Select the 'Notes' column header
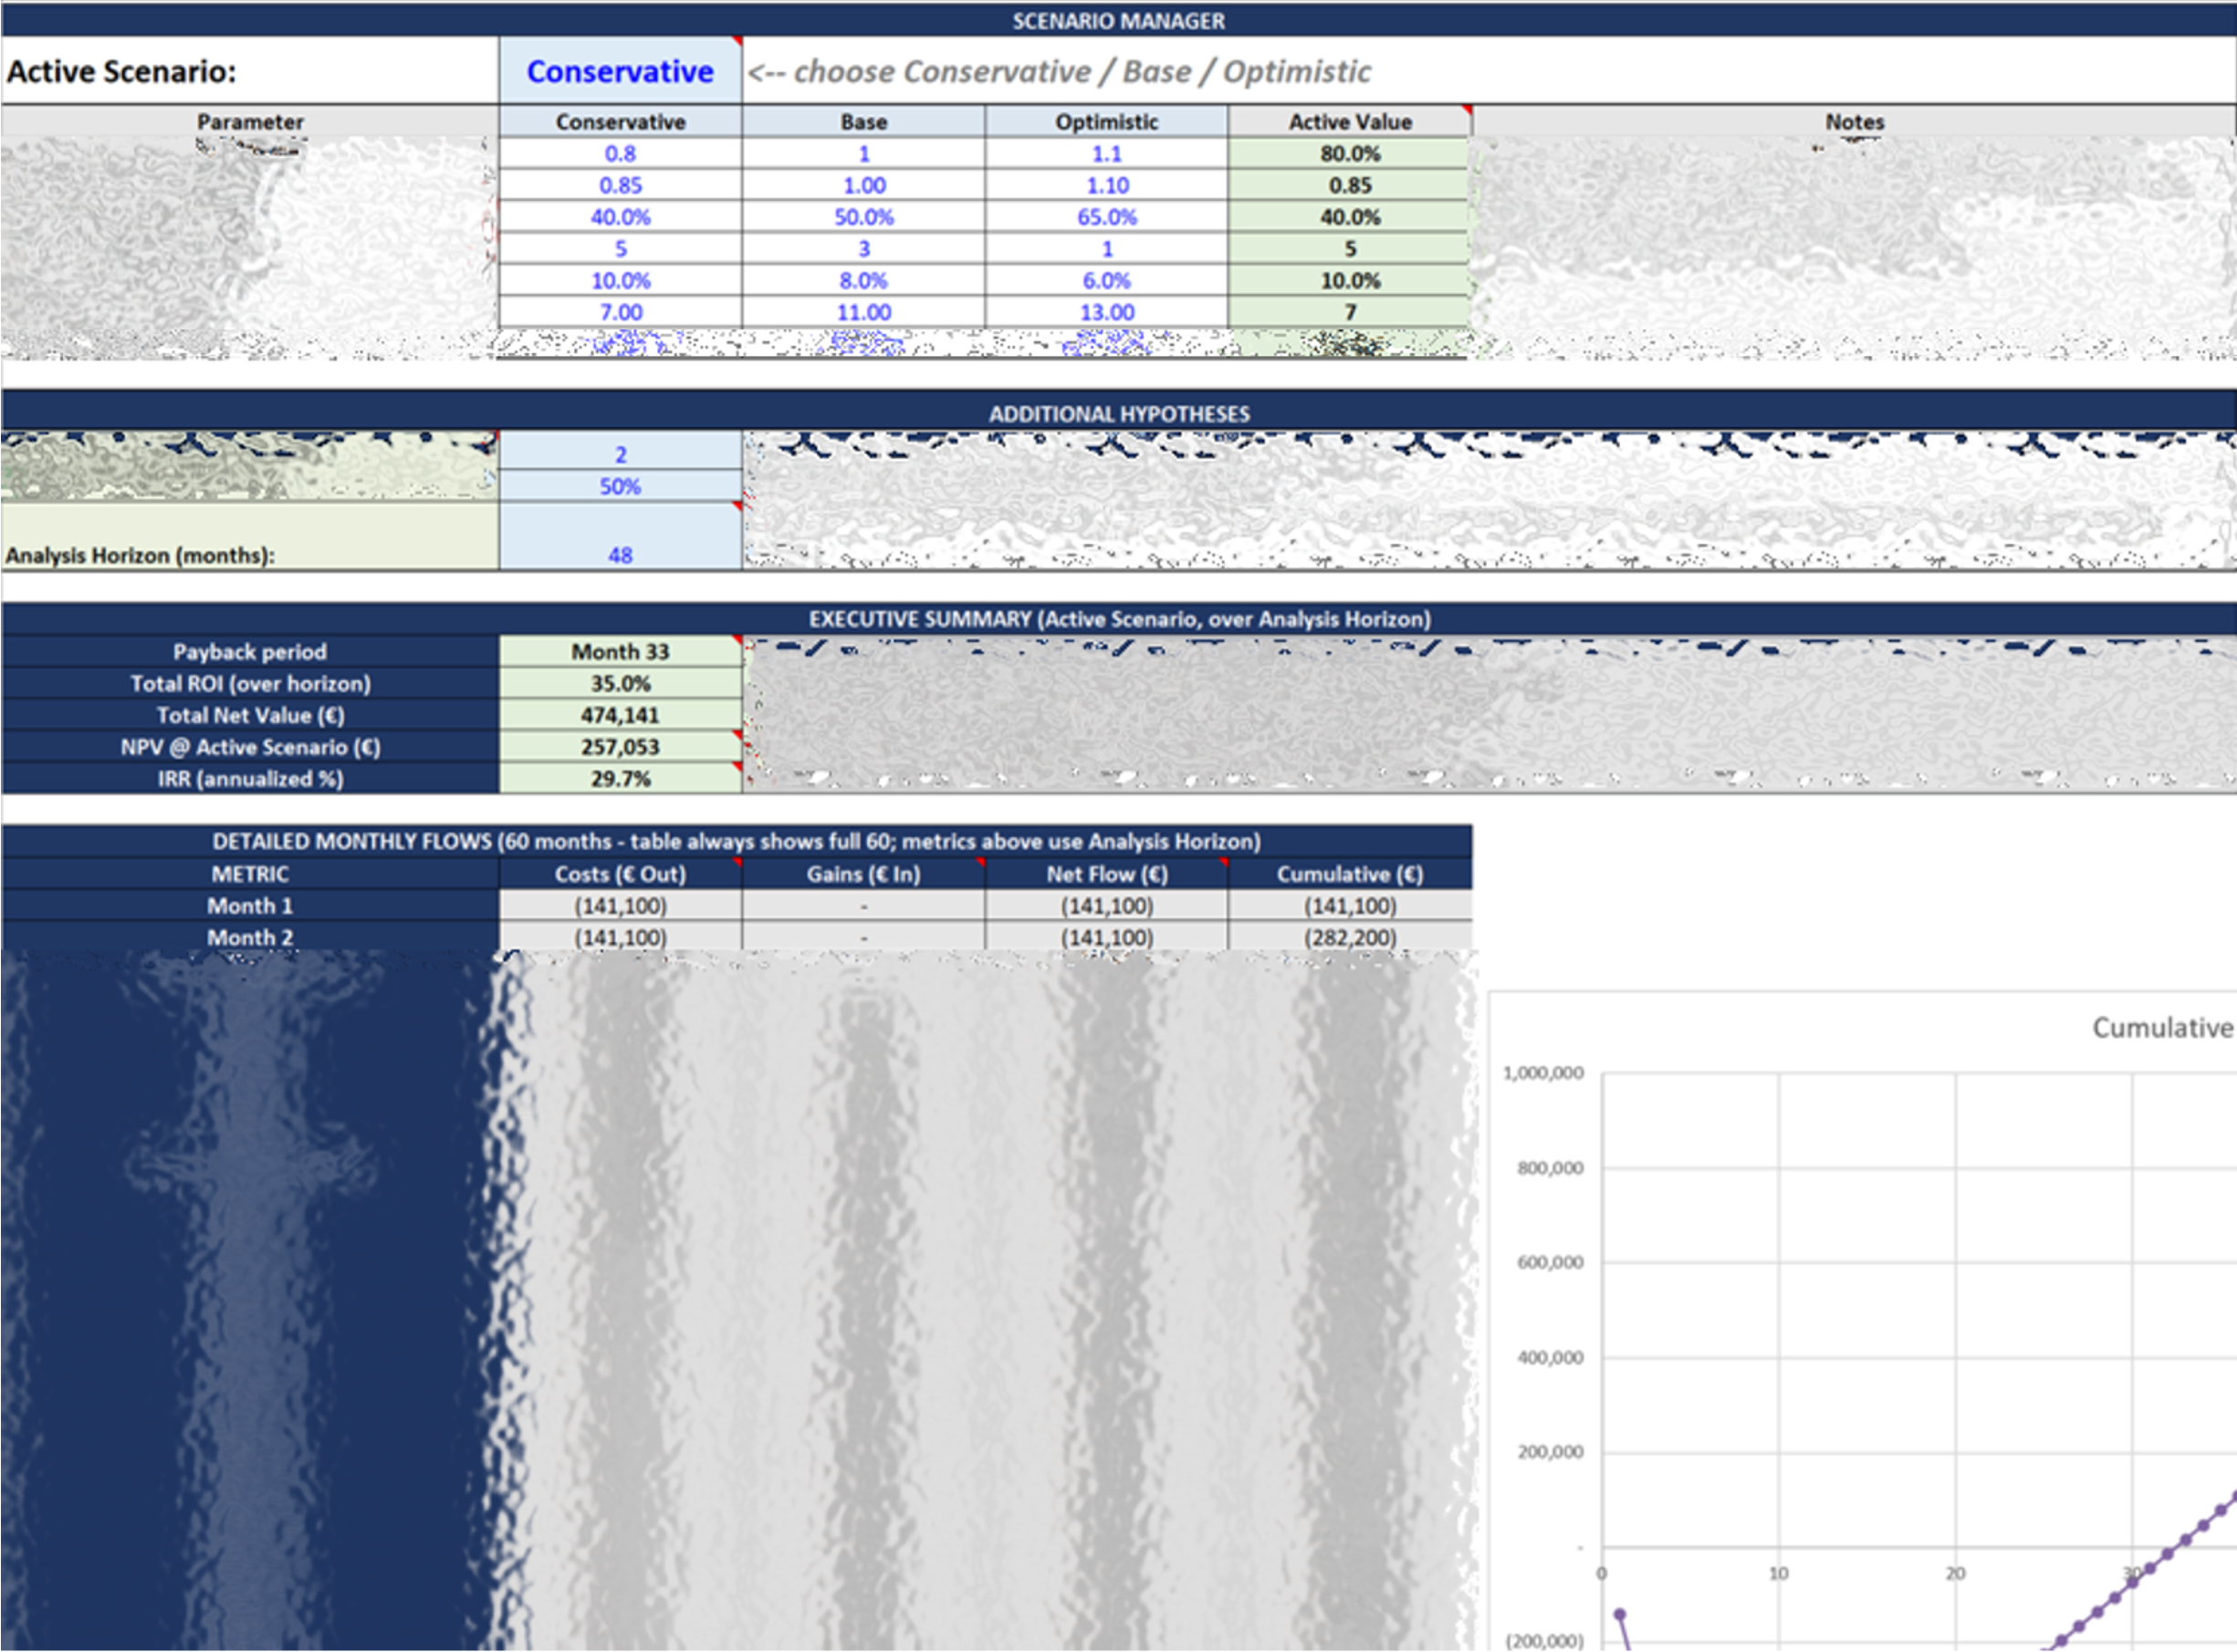Image resolution: width=2237 pixels, height=1652 pixels. [1854, 121]
